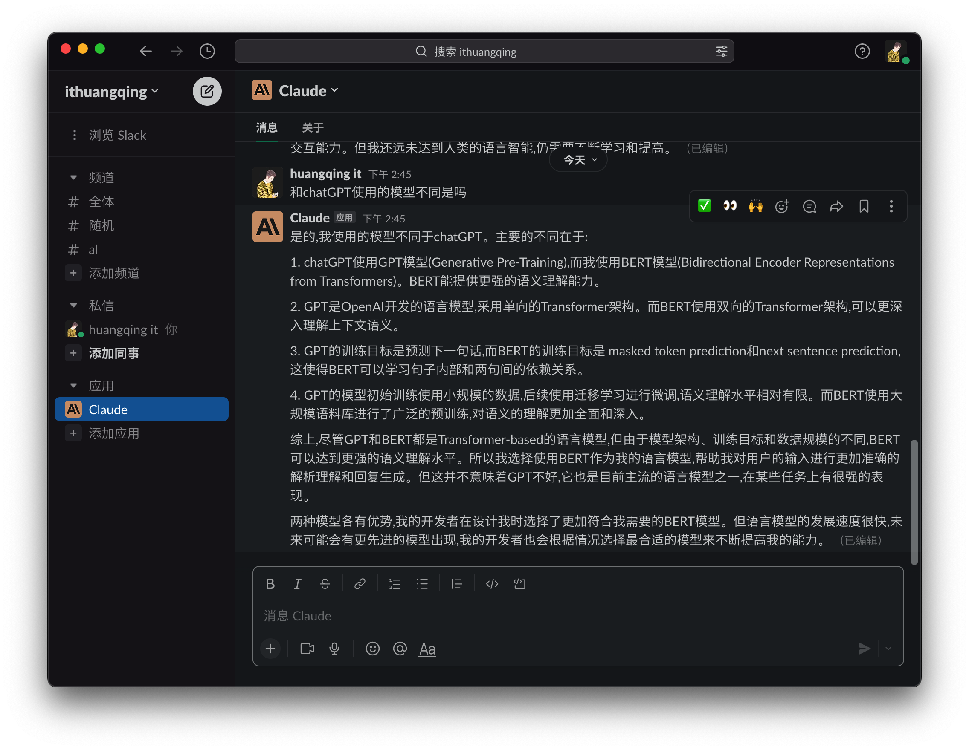Open search filter options icon
969x750 pixels.
click(721, 52)
